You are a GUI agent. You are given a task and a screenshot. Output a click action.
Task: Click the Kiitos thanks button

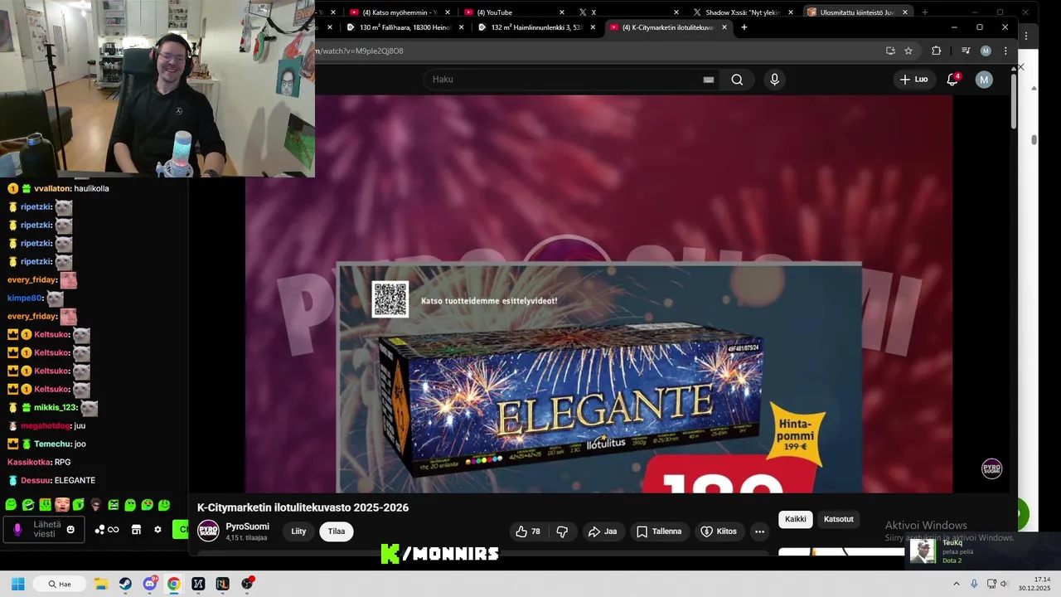coord(719,531)
